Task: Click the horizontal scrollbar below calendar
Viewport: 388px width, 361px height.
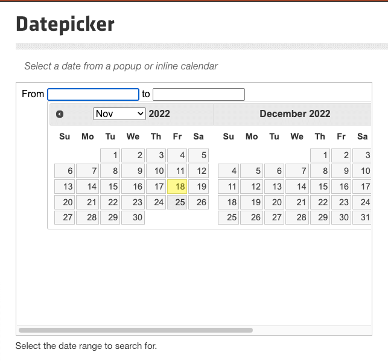Action: pos(136,330)
